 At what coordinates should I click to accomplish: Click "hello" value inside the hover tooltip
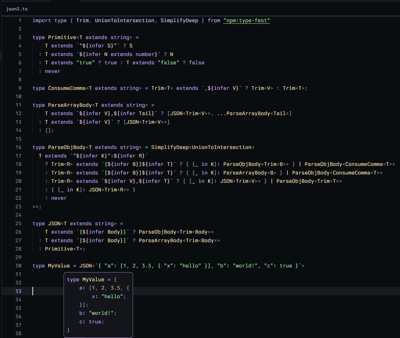pyautogui.click(x=112, y=297)
